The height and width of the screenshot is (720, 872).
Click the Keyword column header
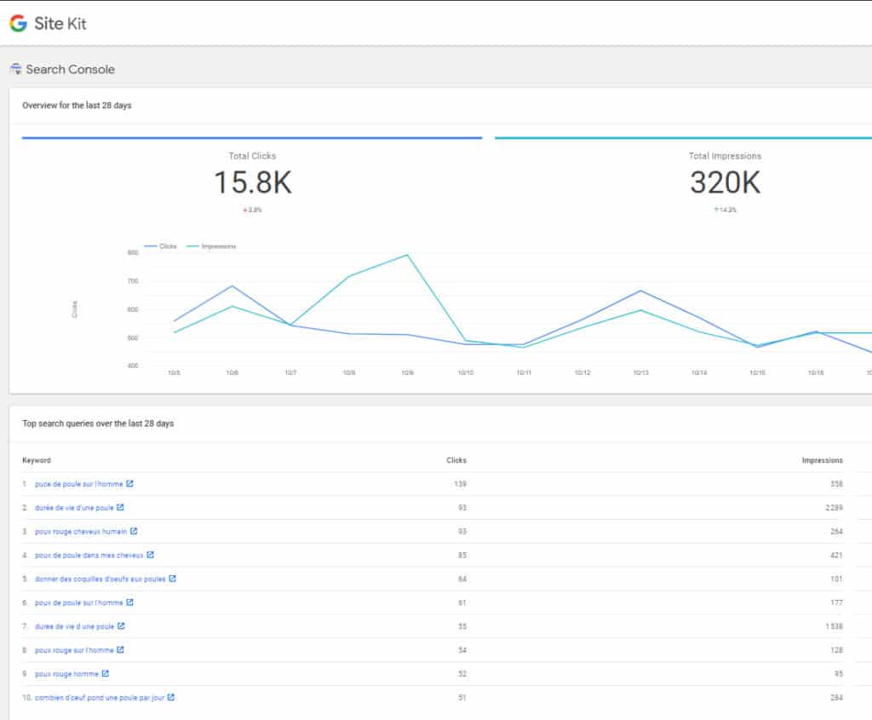pyautogui.click(x=36, y=460)
